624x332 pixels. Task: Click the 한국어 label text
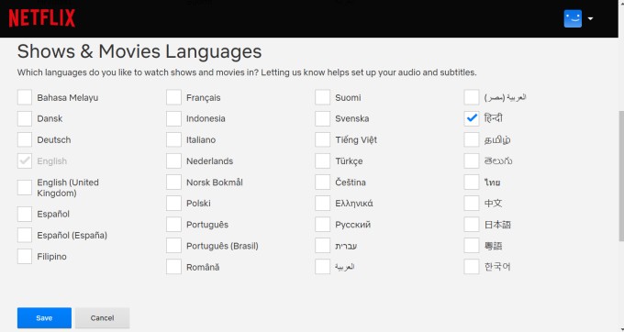tap(497, 267)
